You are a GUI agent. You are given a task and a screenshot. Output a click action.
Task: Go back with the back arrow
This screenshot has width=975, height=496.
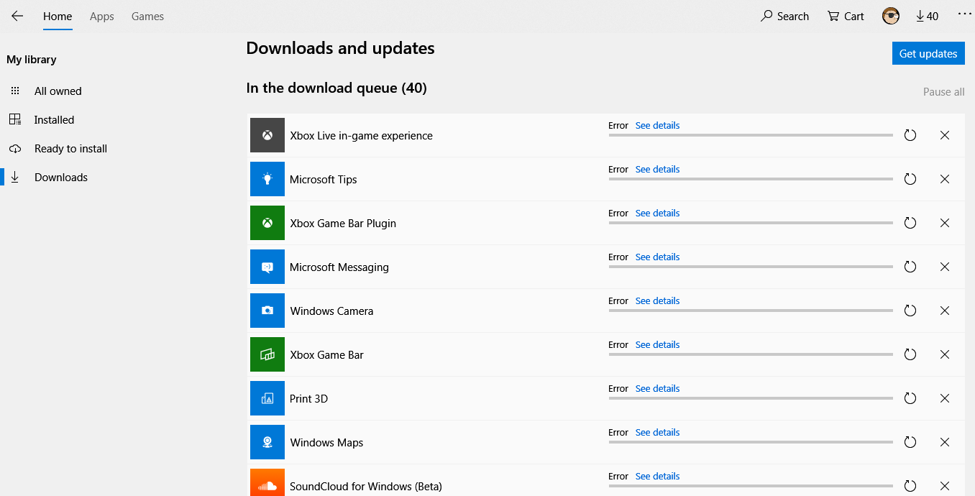coord(17,16)
